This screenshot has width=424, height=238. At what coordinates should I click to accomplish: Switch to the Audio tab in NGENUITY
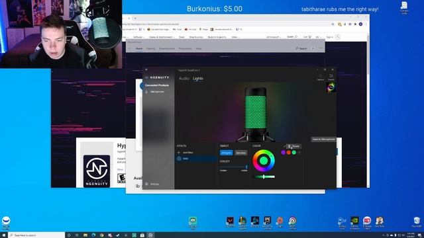tap(184, 79)
